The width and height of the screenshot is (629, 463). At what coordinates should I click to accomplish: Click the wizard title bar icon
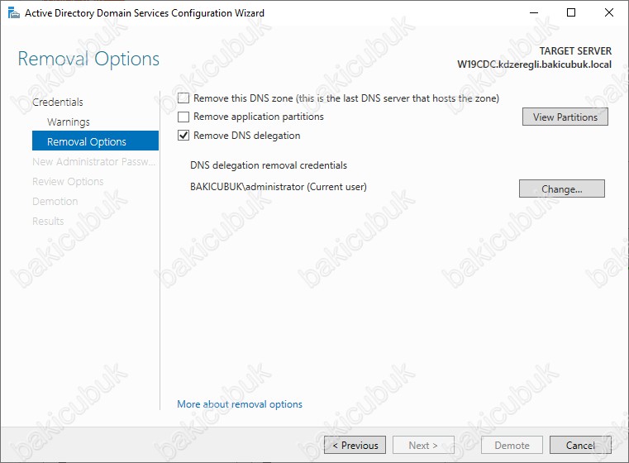click(x=14, y=13)
